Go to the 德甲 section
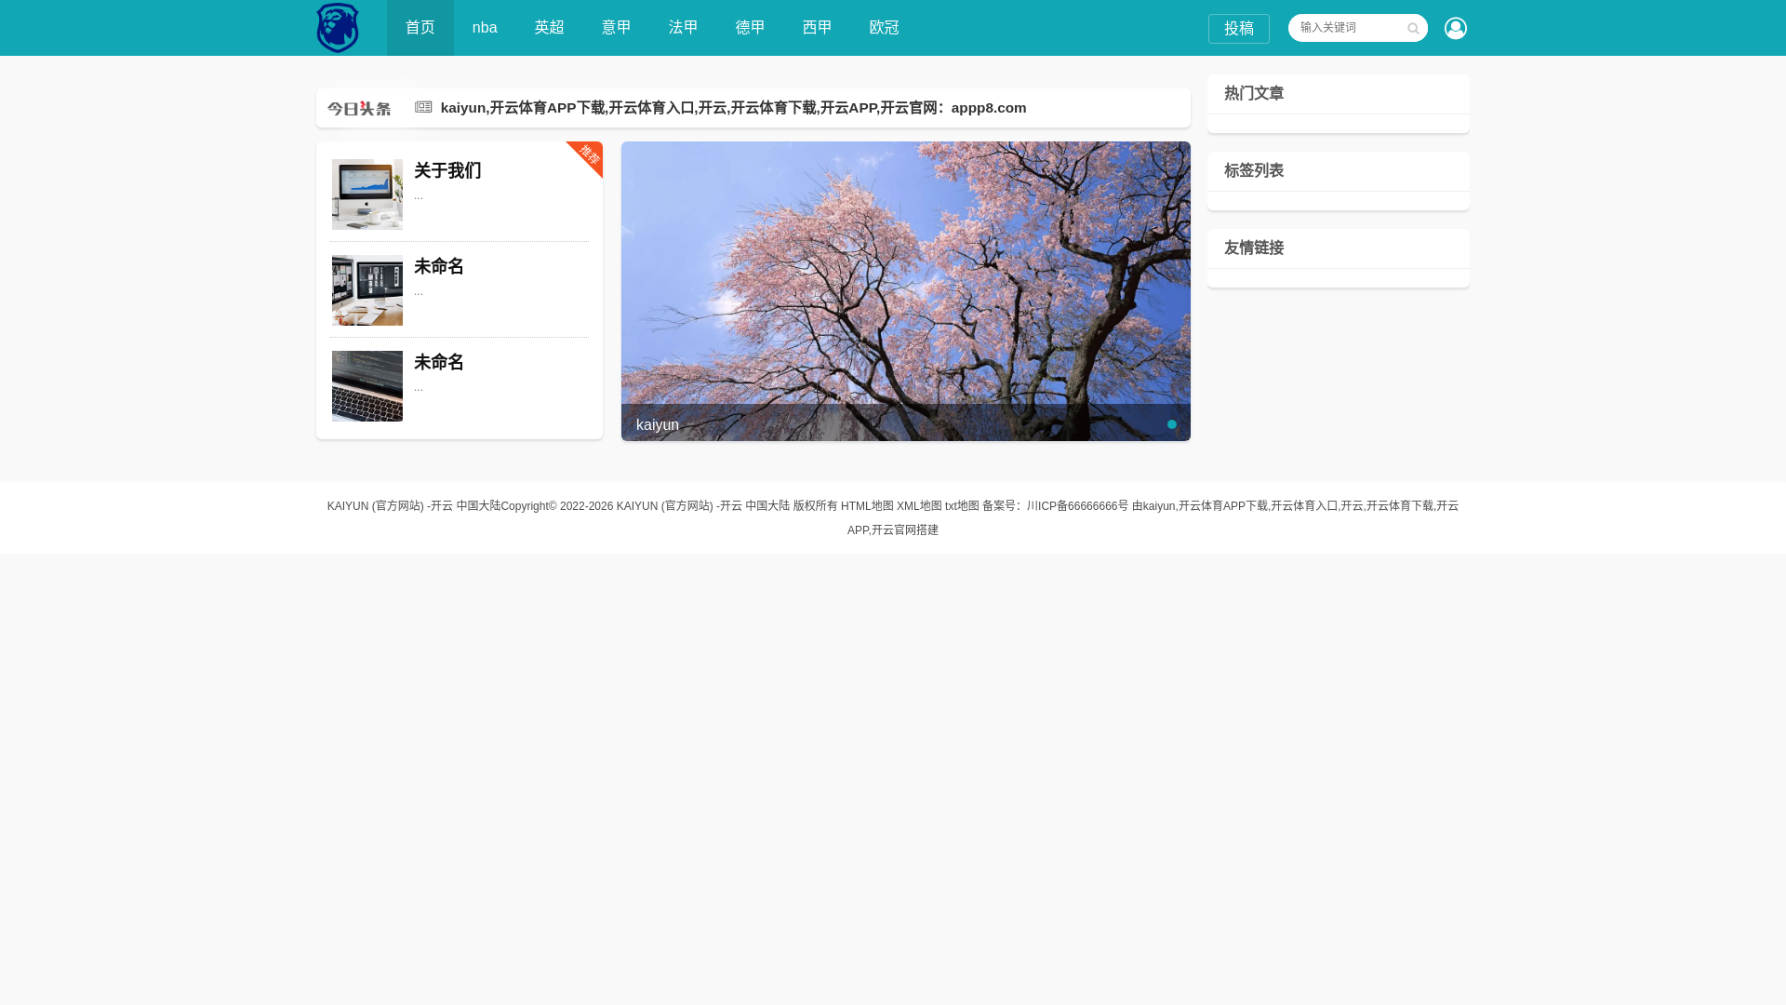 point(751,28)
